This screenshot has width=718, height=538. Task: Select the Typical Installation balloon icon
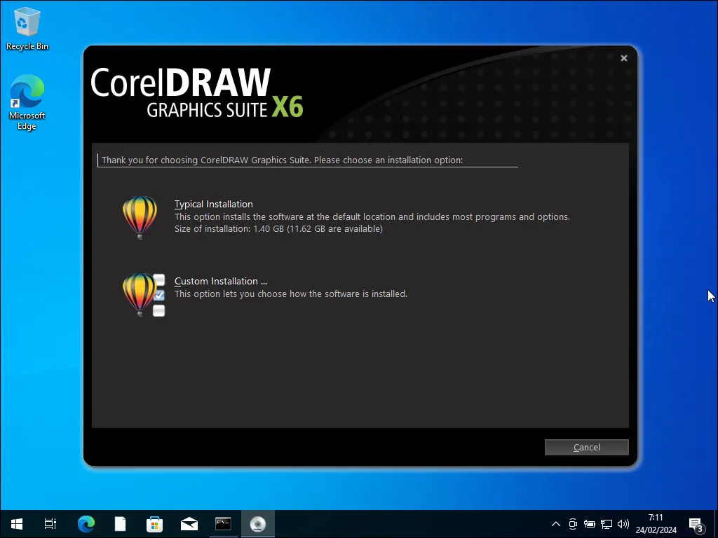(140, 216)
